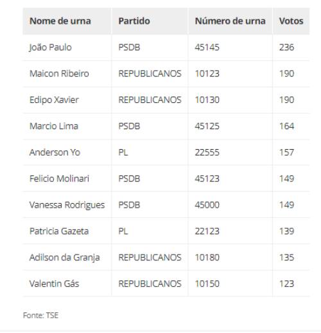Screen dimensions: 321x333
Task: Click the 'Fonte: TSE' source text
Action: coord(40,315)
